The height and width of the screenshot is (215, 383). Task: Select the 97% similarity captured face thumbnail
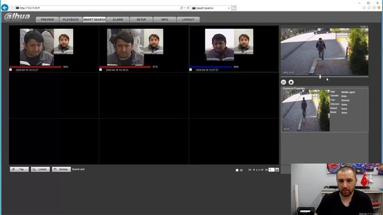coord(126,47)
